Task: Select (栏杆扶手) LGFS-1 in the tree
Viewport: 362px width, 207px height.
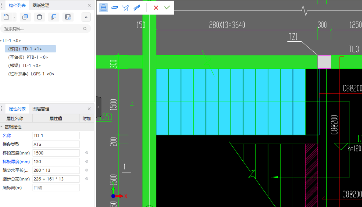Action: [31, 74]
